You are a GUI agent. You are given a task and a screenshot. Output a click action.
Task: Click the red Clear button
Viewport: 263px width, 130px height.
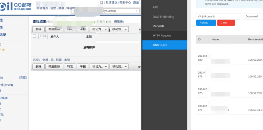coord(226,23)
